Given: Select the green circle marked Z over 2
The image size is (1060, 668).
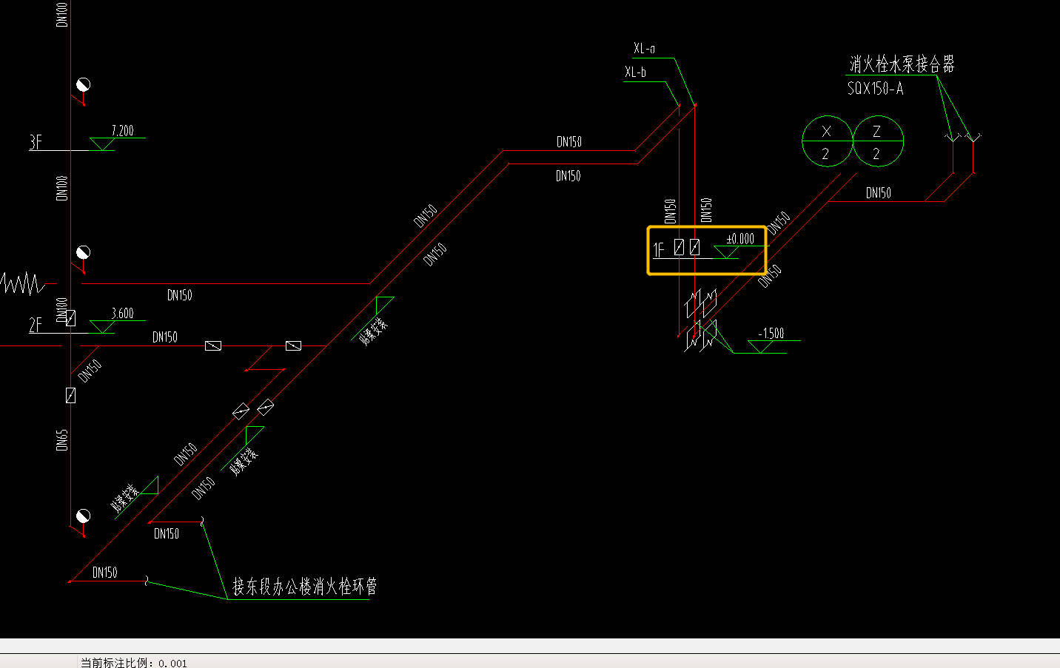Looking at the screenshot, I should (878, 141).
